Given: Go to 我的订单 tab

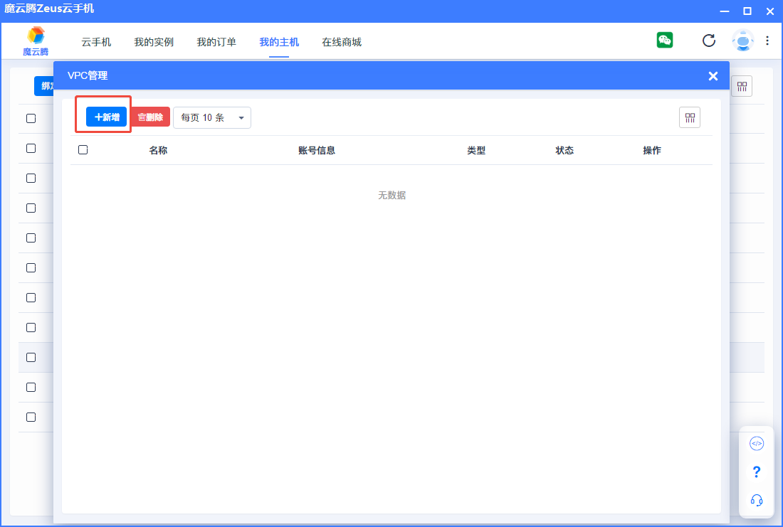Looking at the screenshot, I should pos(216,43).
